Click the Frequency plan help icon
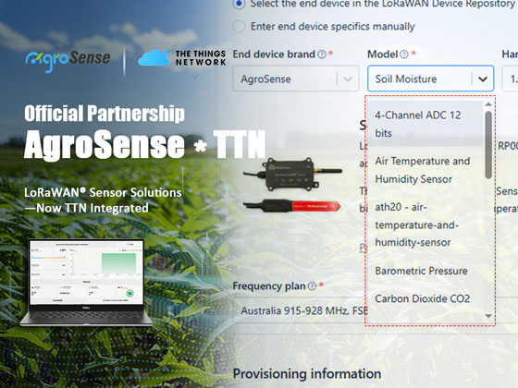 point(312,286)
